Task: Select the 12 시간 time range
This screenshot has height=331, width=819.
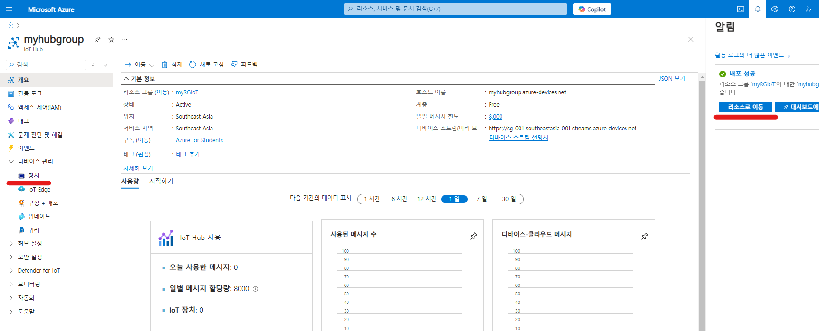Action: click(x=427, y=199)
